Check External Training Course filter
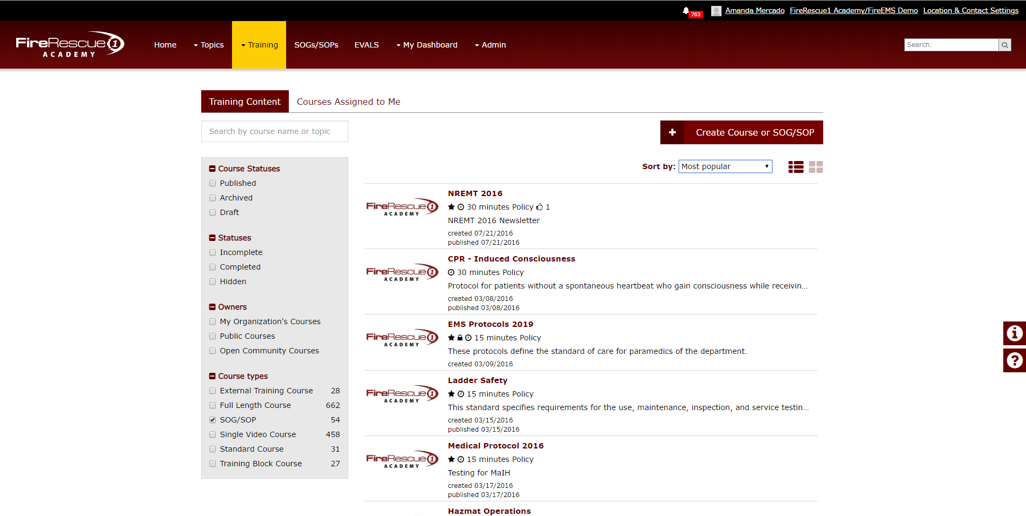Screen dimensions: 1026x516 pos(213,391)
